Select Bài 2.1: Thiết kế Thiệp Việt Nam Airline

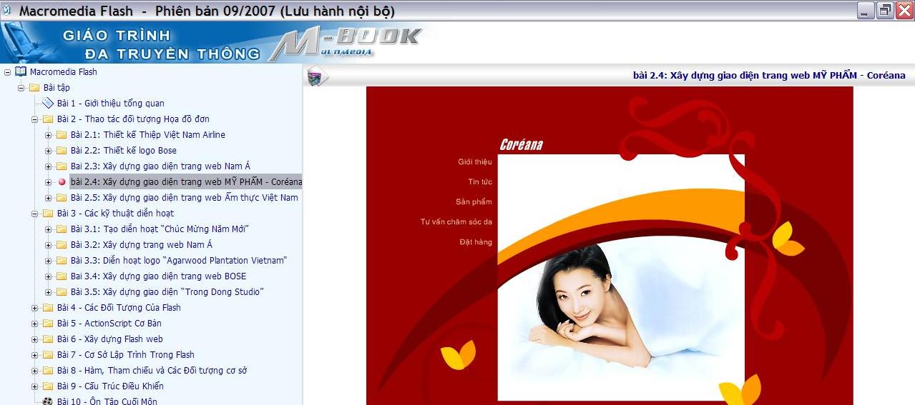(x=148, y=135)
